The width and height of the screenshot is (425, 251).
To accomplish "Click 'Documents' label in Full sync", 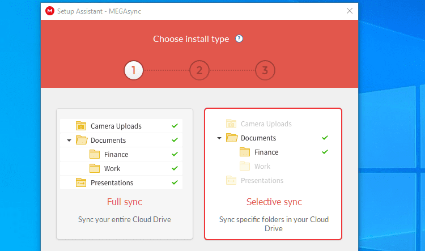I will click(108, 141).
